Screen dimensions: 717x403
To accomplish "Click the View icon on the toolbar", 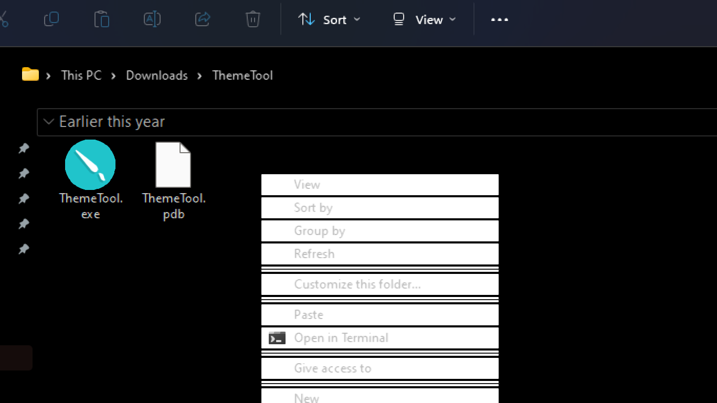I will click(398, 19).
